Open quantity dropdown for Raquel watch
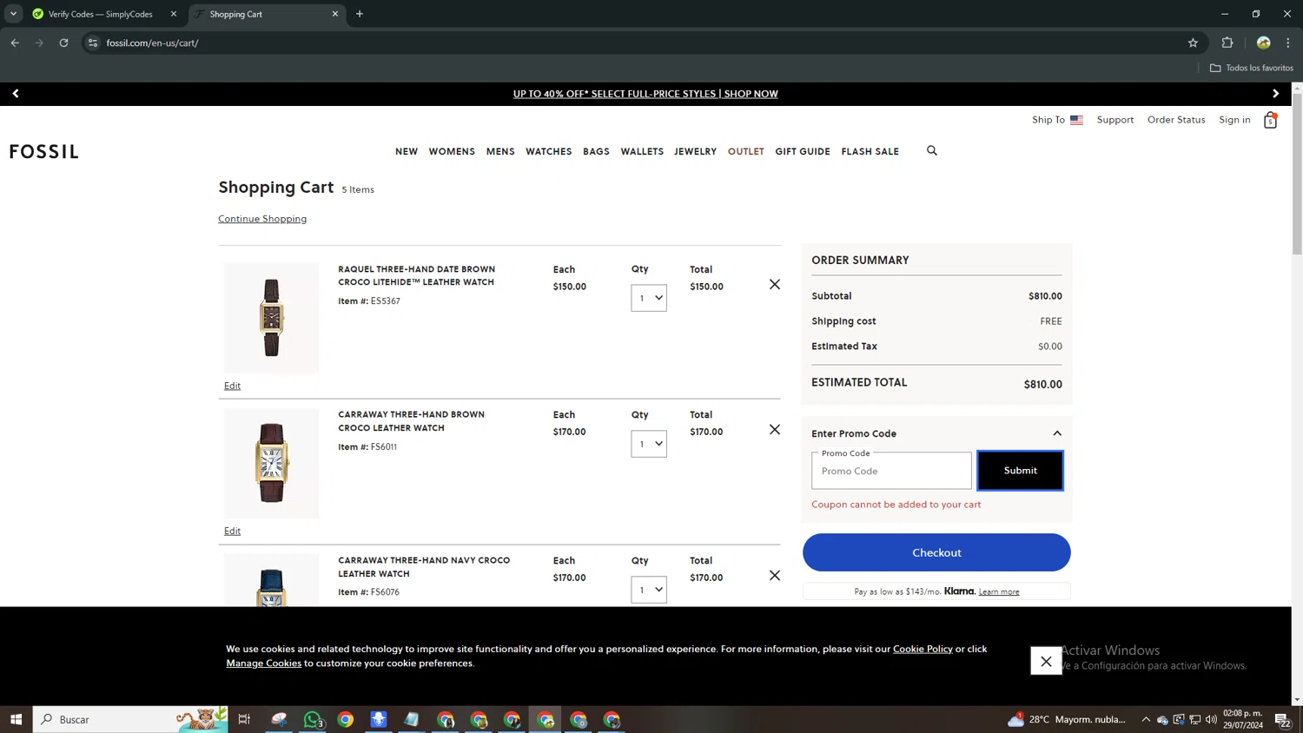The image size is (1303, 733). pos(649,298)
